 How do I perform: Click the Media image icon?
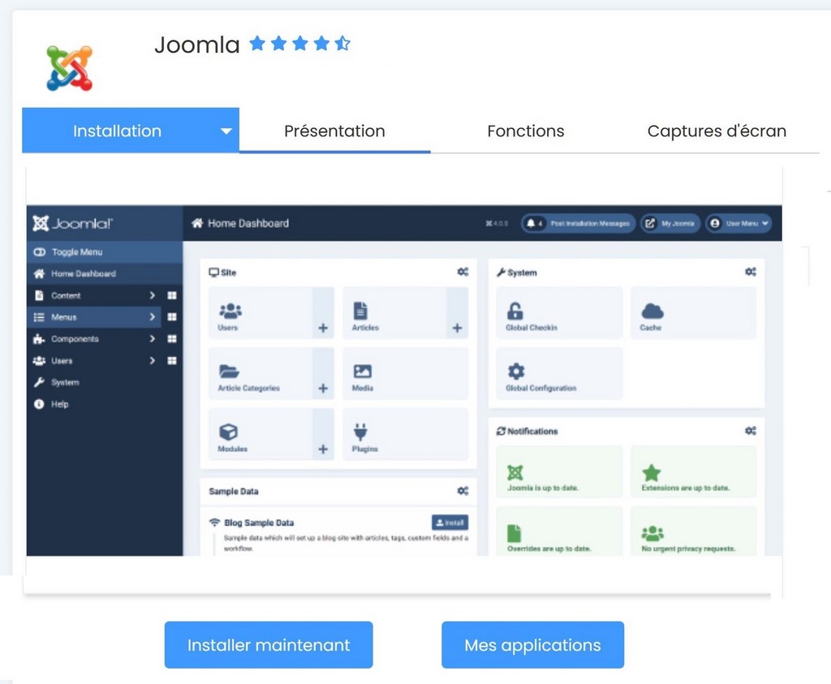362,372
